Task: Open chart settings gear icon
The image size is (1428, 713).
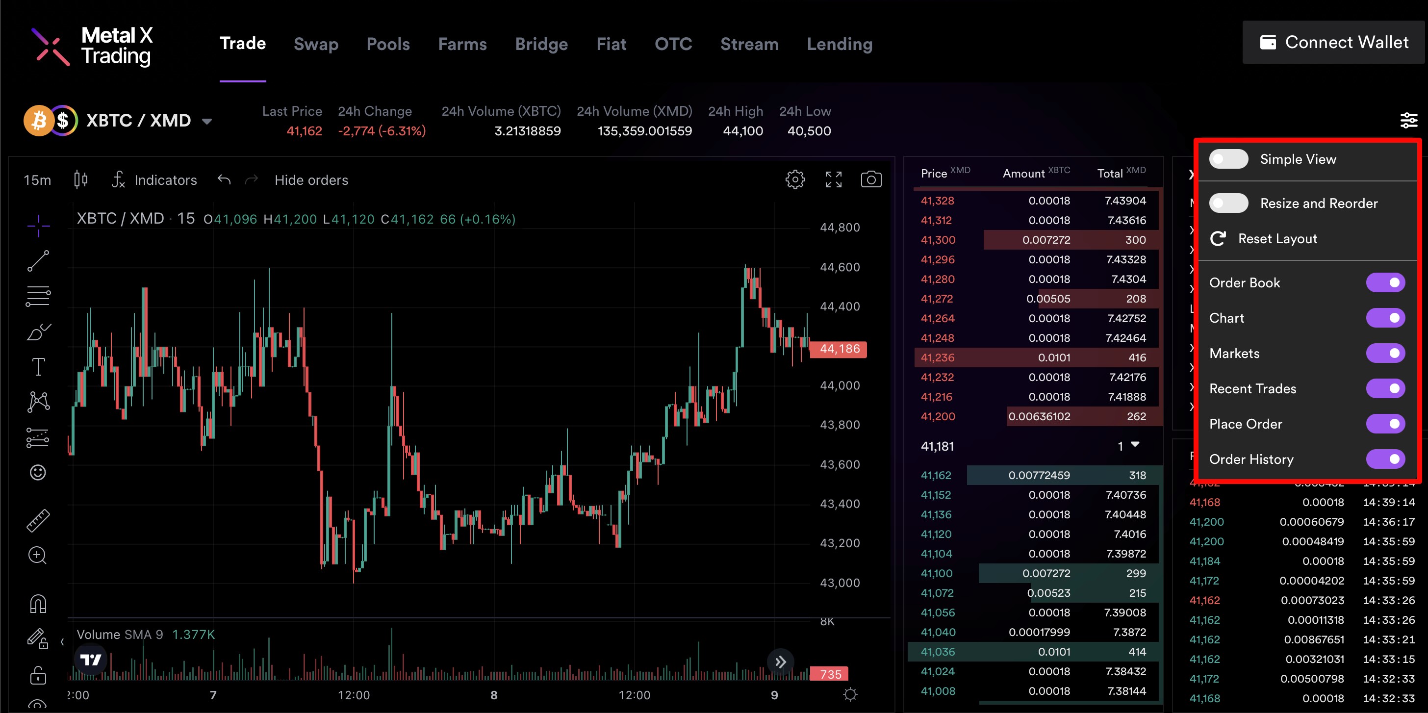Action: 795,179
